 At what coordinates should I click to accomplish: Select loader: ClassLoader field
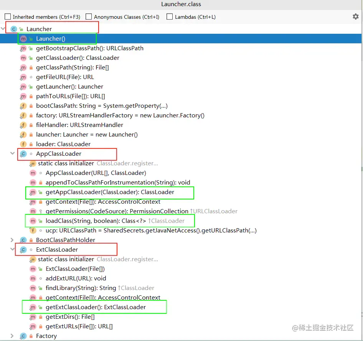(x=63, y=144)
